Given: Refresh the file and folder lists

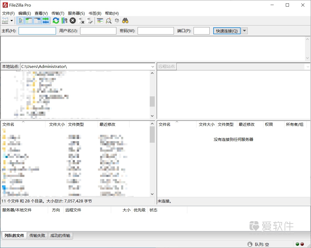Looking at the screenshot, I should [56, 21].
